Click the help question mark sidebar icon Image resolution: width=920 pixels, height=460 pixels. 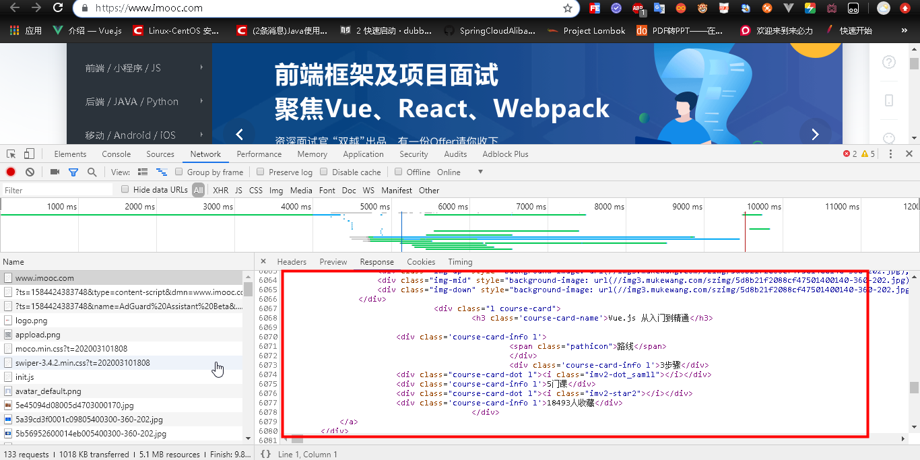[x=889, y=62]
